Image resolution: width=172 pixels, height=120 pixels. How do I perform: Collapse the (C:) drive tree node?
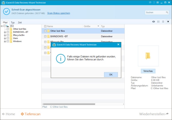point(1,26)
